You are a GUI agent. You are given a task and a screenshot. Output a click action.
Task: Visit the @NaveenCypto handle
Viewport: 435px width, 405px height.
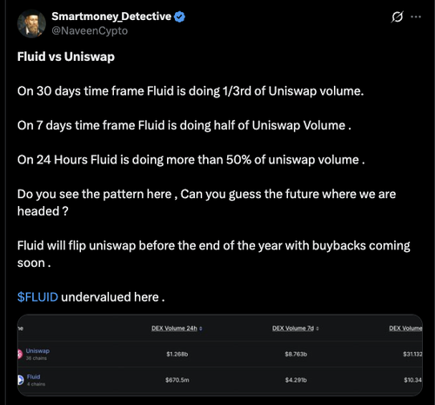point(90,30)
